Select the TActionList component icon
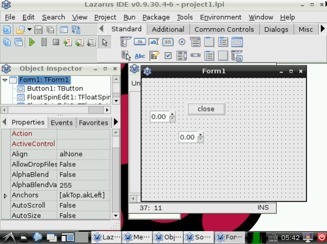This screenshot has width=327, height=244. [237, 56]
